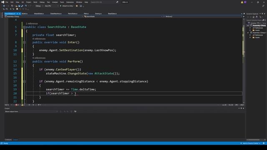Switch to the Bullet.cs tab
The image size is (267, 150).
(x=25, y=14)
